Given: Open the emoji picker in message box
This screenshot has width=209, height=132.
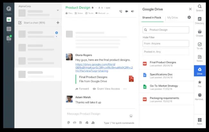Looking at the screenshot, I should [x=131, y=116].
